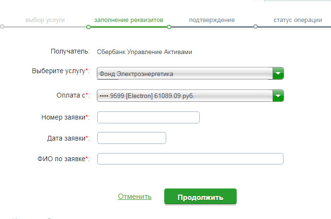This screenshot has height=219, width=331.
Task: Click the circle marker before 'статус операции'
Action: tap(255, 27)
